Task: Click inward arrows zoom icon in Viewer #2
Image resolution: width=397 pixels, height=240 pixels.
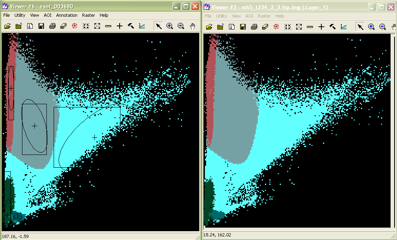Action: tap(287, 27)
